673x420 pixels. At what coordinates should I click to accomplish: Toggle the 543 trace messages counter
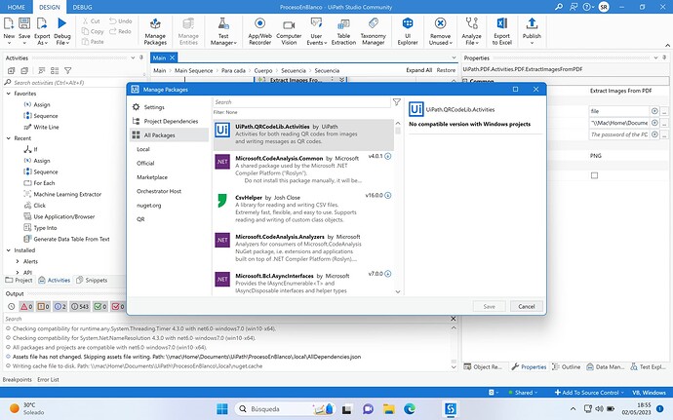80,306
